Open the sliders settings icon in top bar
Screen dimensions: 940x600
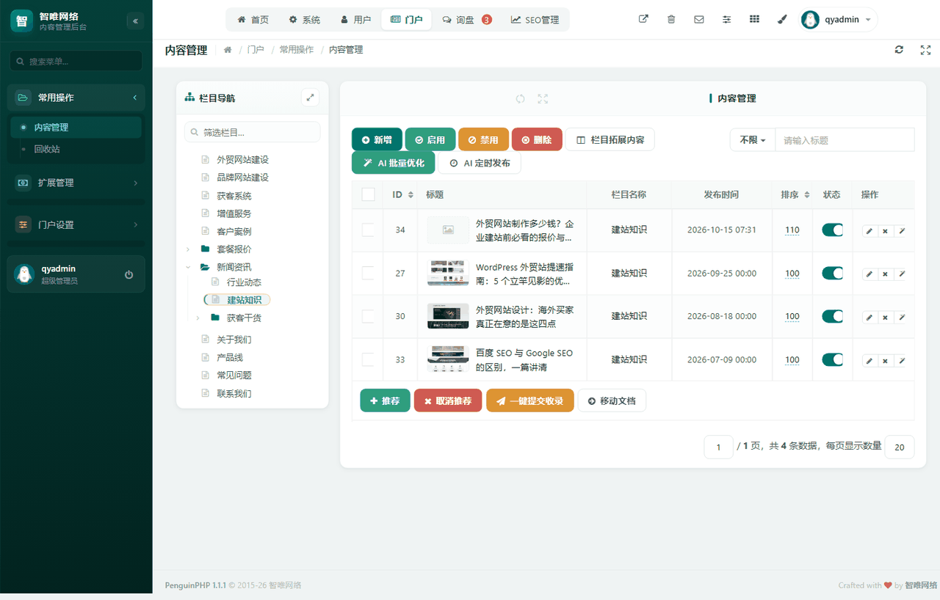[x=727, y=20]
